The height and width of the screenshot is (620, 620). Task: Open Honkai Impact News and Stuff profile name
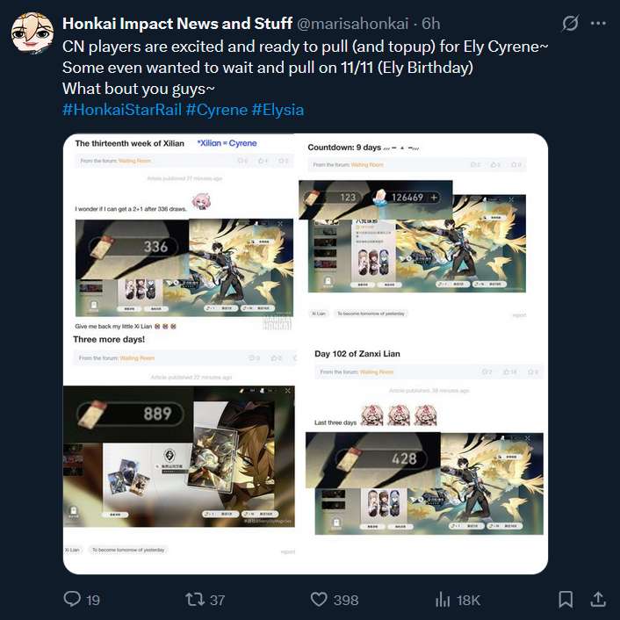click(x=177, y=24)
